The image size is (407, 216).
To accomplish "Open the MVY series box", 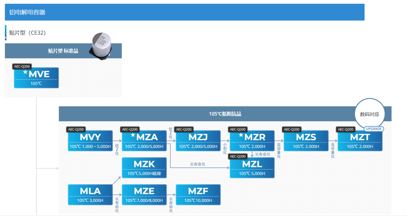I will (x=90, y=141).
